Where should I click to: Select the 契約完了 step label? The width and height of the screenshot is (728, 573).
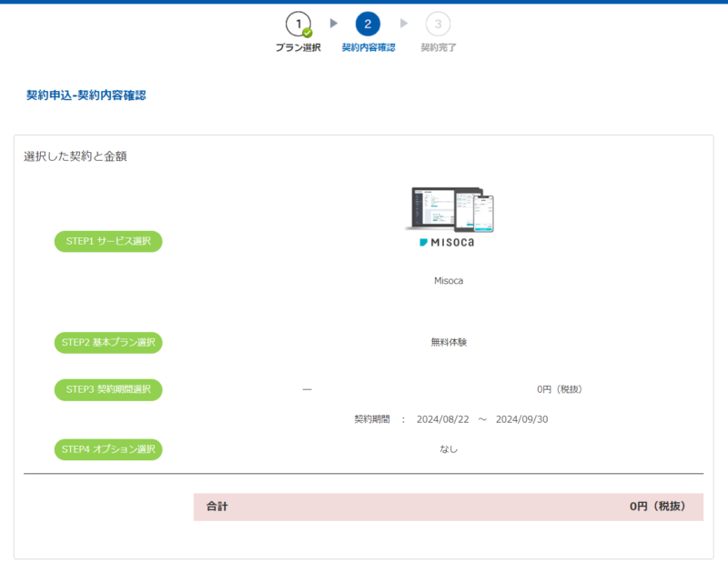coord(438,47)
